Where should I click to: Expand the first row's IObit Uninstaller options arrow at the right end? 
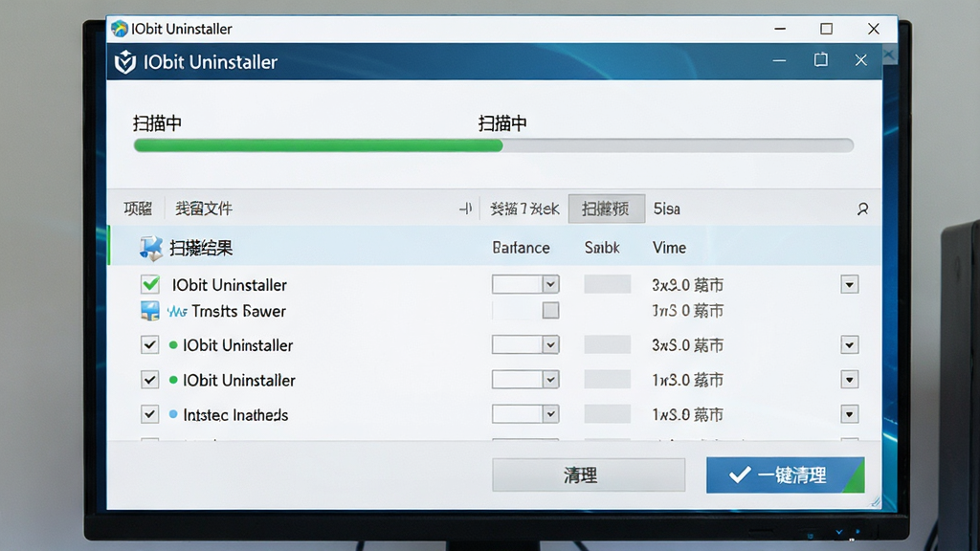point(850,285)
